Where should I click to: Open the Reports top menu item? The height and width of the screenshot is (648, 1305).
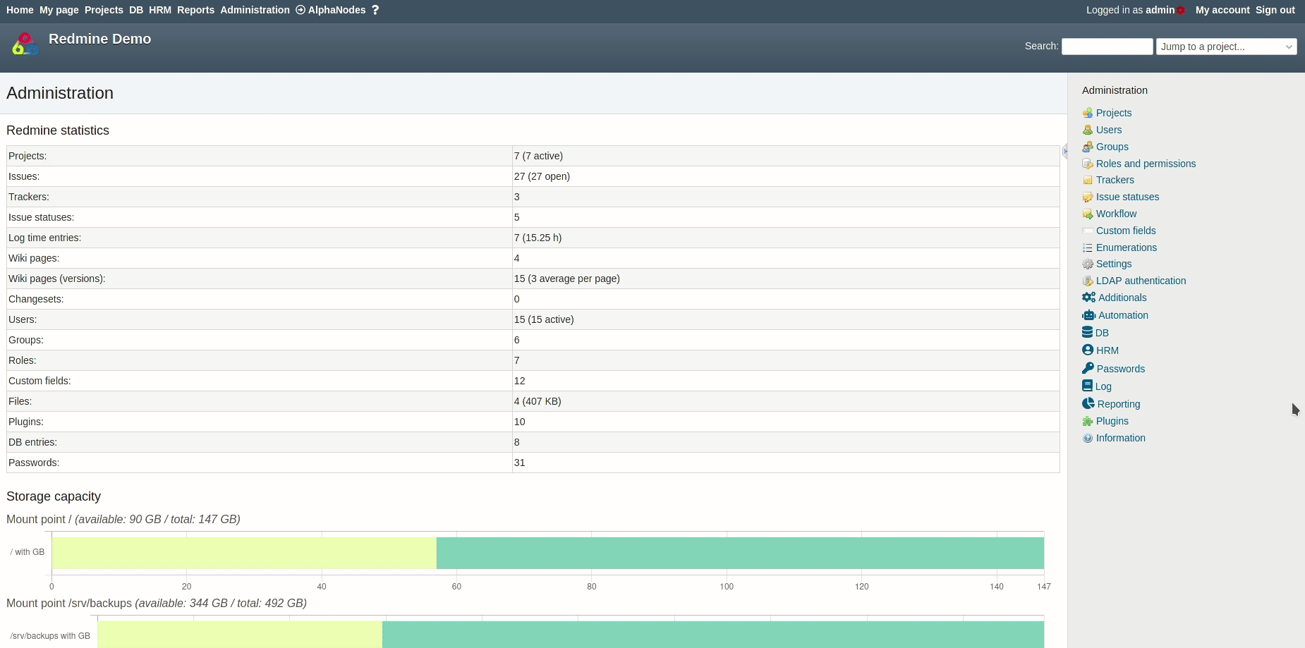pyautogui.click(x=195, y=10)
